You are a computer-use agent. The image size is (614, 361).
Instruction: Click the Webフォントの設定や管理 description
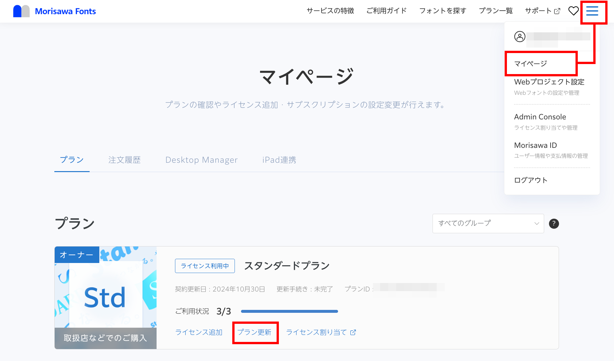click(547, 93)
